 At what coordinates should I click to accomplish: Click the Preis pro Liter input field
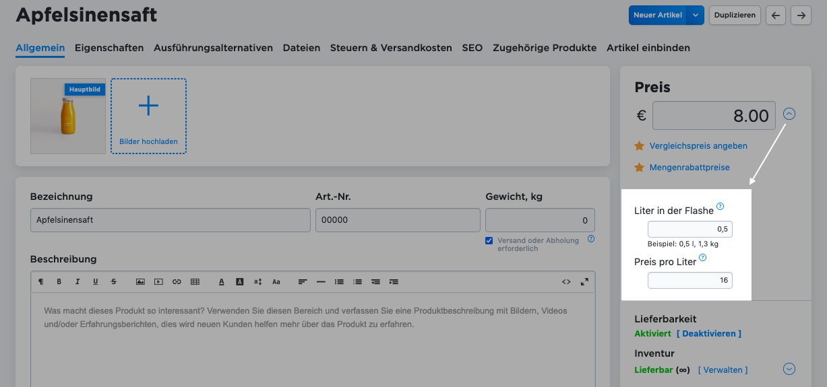(690, 280)
